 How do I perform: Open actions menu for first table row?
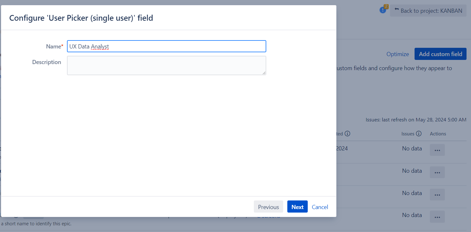coord(437,150)
